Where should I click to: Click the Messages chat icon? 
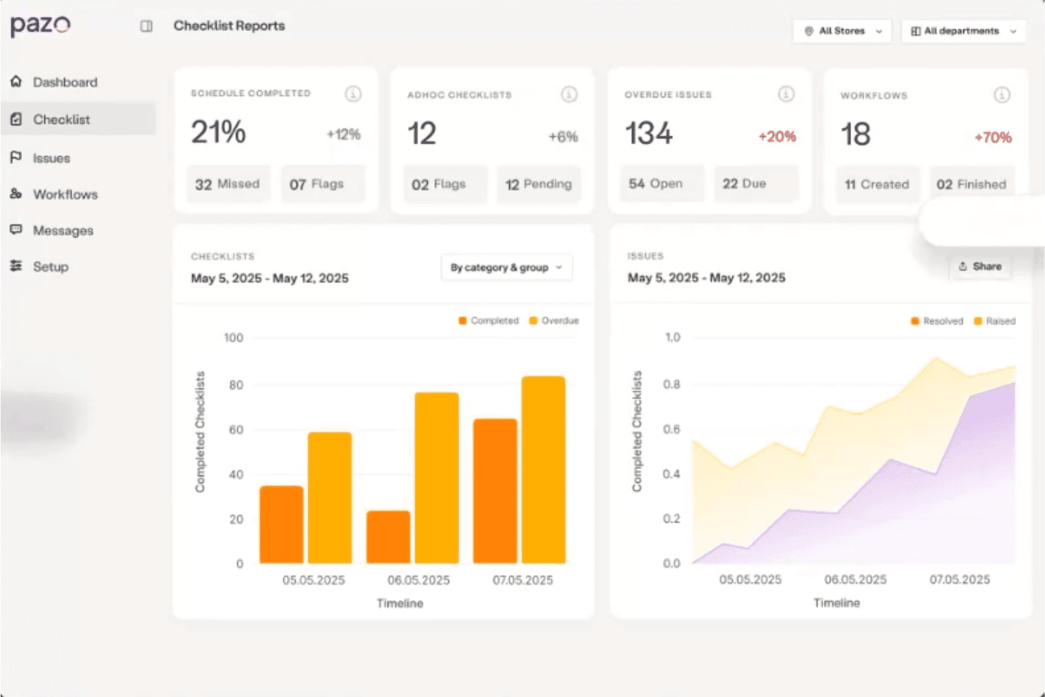coord(16,230)
